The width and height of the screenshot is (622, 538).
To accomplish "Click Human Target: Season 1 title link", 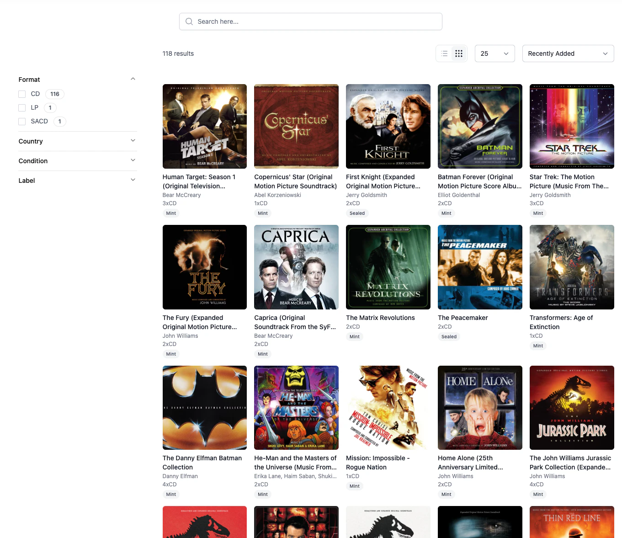I will 199,181.
